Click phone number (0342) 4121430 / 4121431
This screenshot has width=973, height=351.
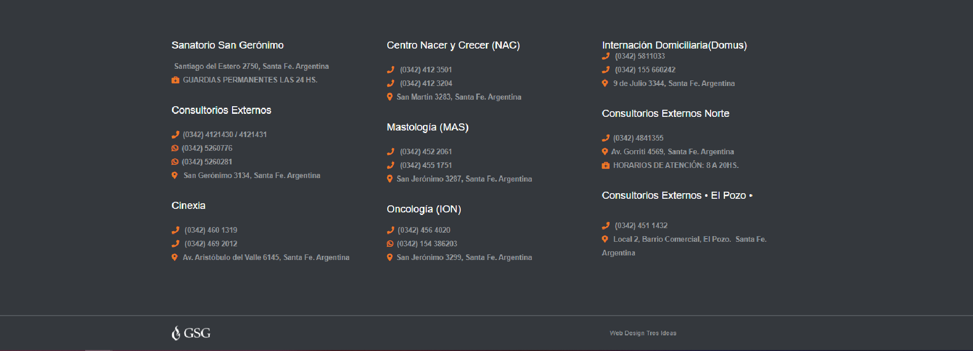225,135
